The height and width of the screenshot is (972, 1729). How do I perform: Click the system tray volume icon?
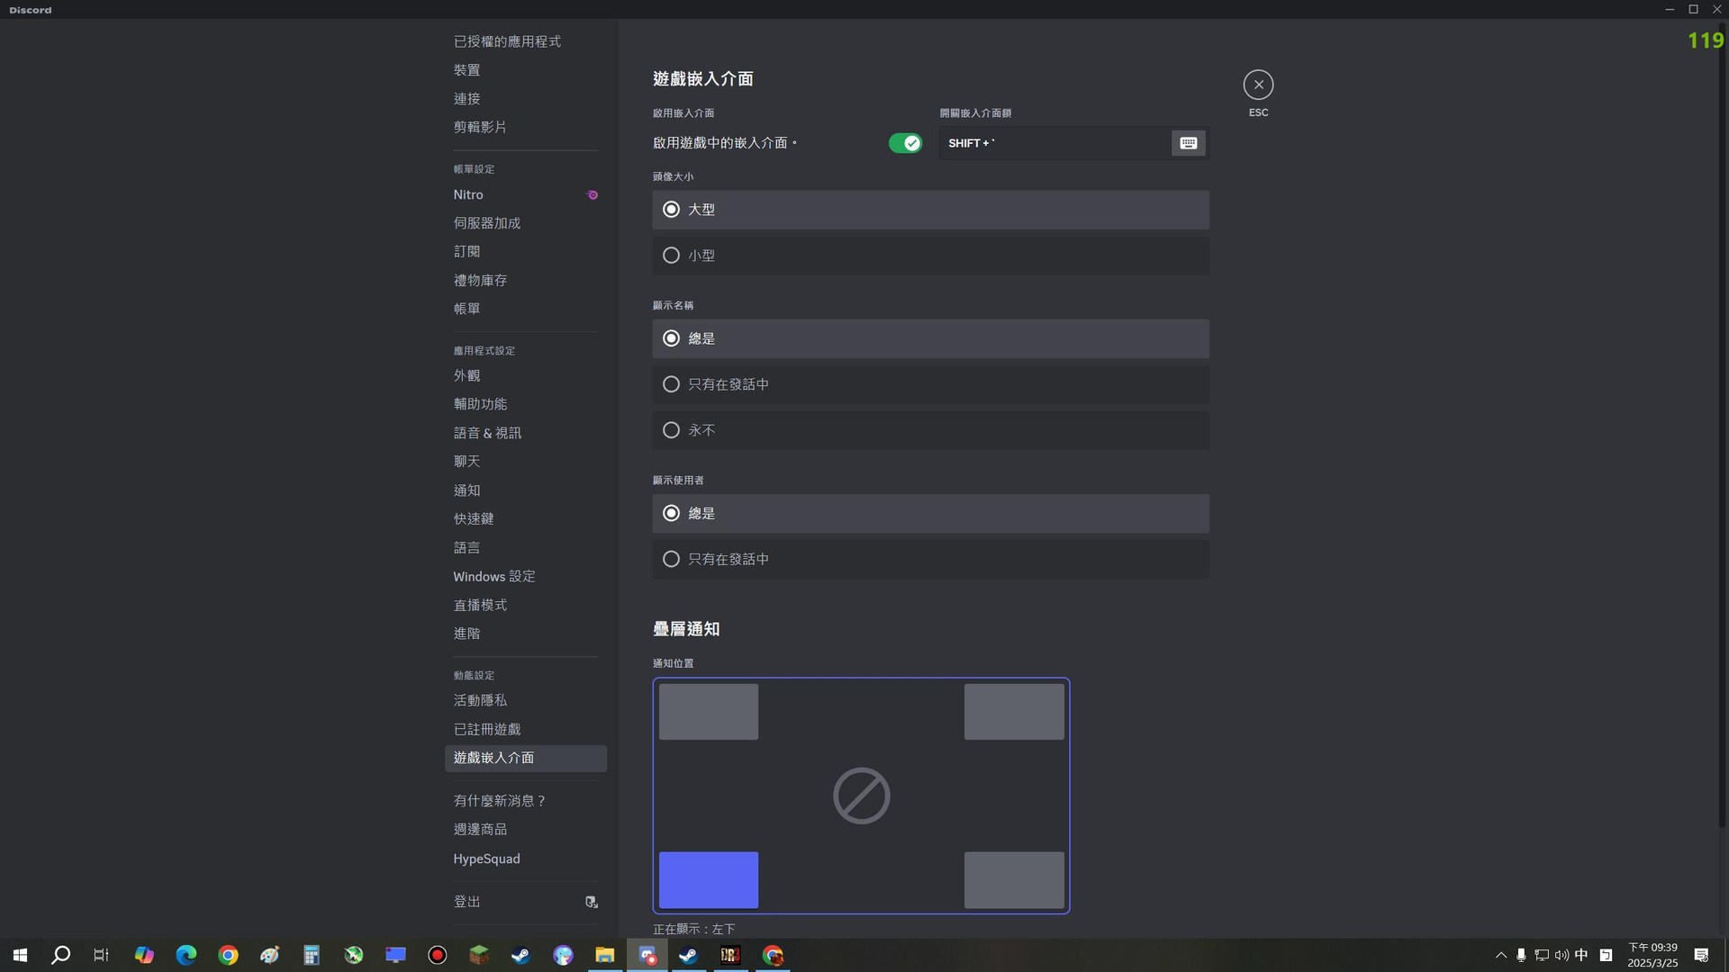(x=1562, y=955)
